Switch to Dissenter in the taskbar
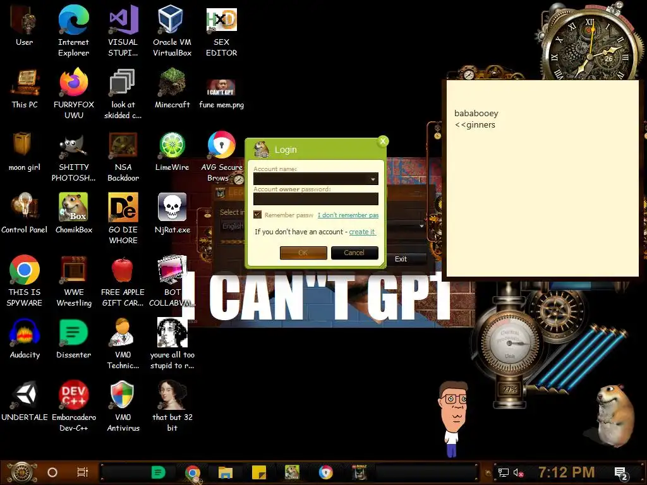 (x=158, y=472)
